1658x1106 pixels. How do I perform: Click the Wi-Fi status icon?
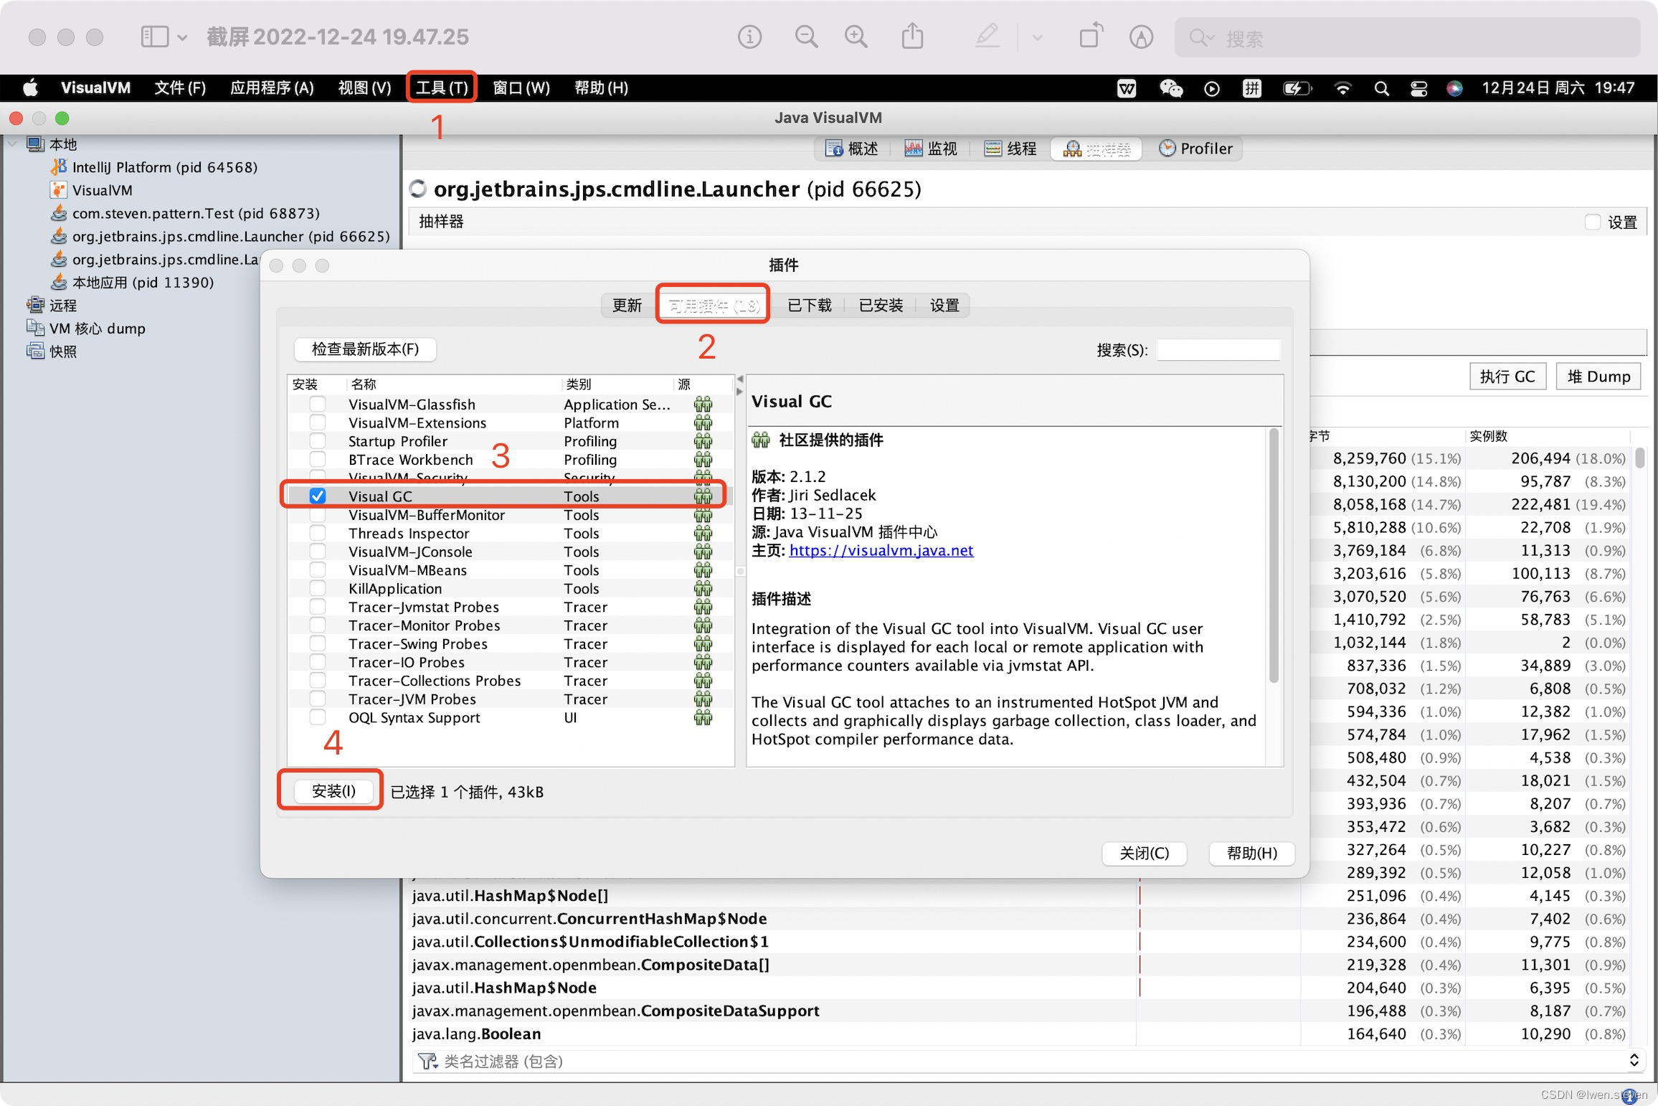click(x=1342, y=88)
